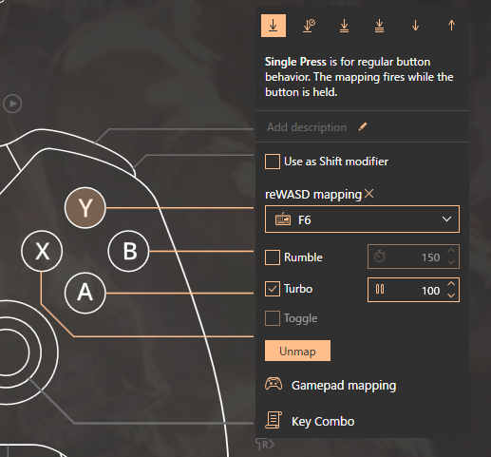Viewport: 491px width, 457px height.
Task: Select the Start Press down-arrow activator
Action: [x=415, y=26]
